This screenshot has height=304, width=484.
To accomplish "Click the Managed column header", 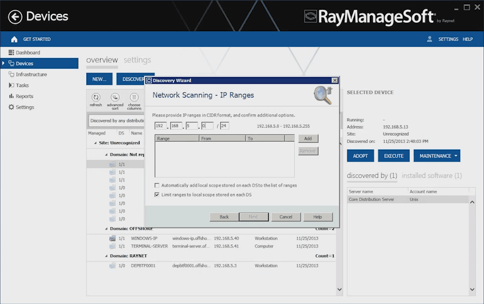I will pyautogui.click(x=97, y=133).
